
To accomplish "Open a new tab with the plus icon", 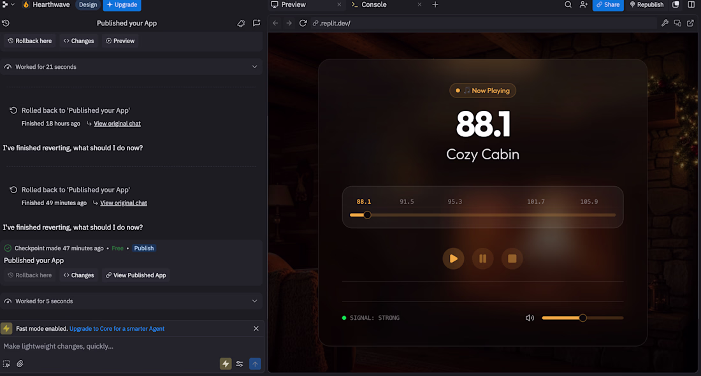I will [x=435, y=4].
